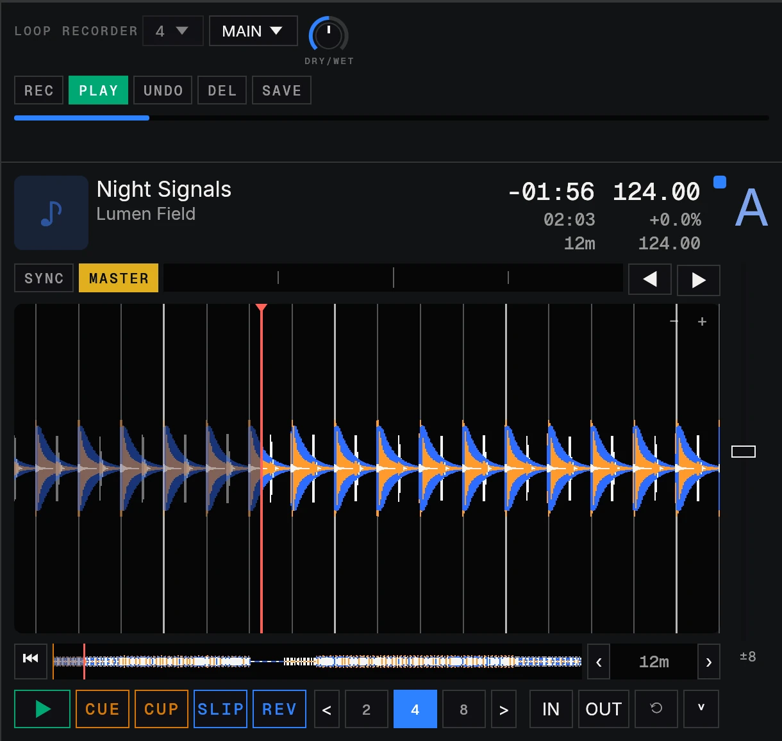Zoom in waveform with plus
782x741 pixels.
(x=702, y=321)
